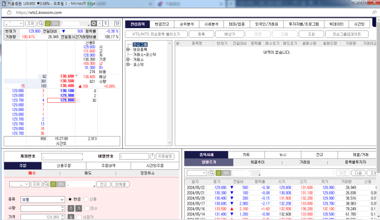Image resolution: width=380 pixels, height=220 pixels.
Task: Click the browser address bar URL
Action: (39, 12)
